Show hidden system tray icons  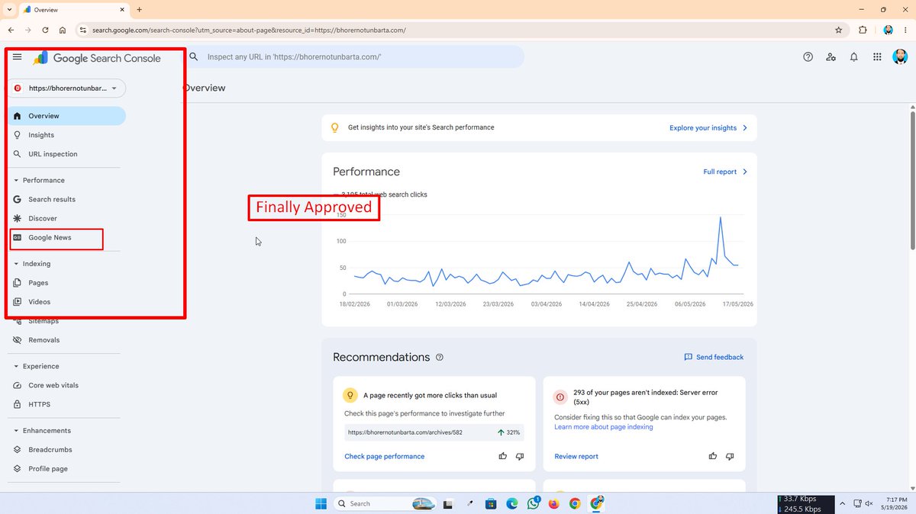click(841, 503)
